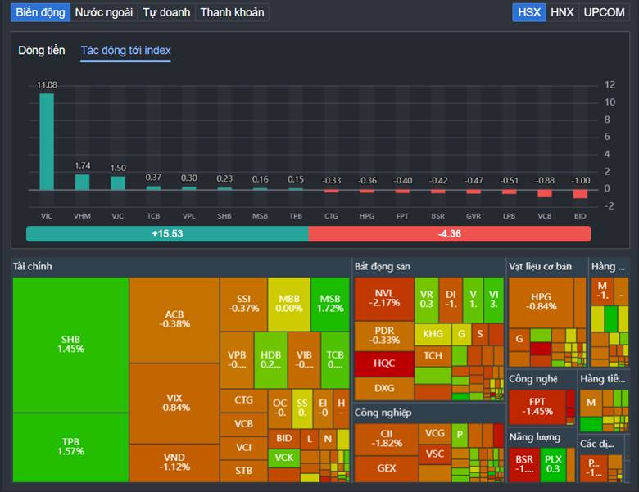The width and height of the screenshot is (639, 492).
Task: Click the green TCB heatmap tile
Action: (335, 360)
